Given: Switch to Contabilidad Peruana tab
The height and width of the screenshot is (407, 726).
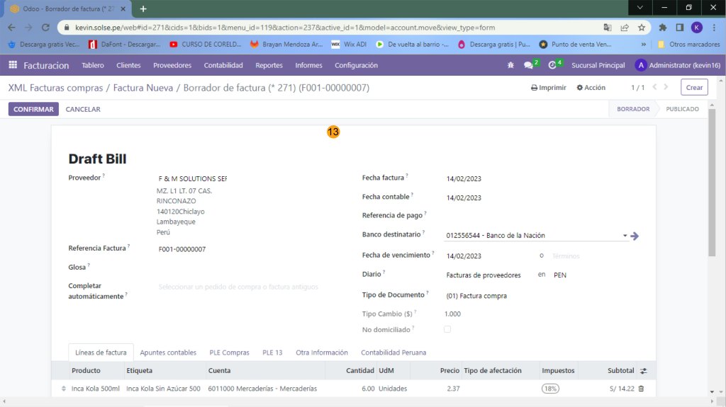Looking at the screenshot, I should (393, 352).
